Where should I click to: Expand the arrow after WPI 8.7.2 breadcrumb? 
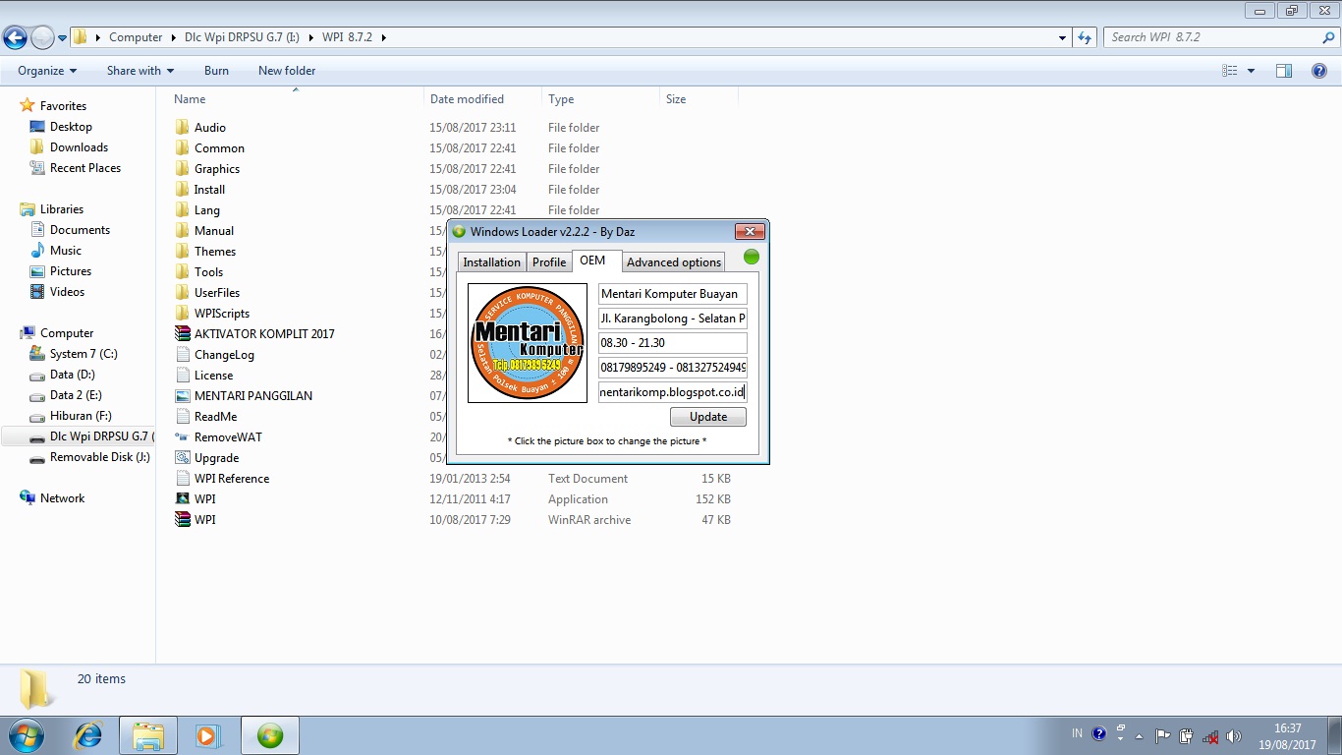[384, 37]
